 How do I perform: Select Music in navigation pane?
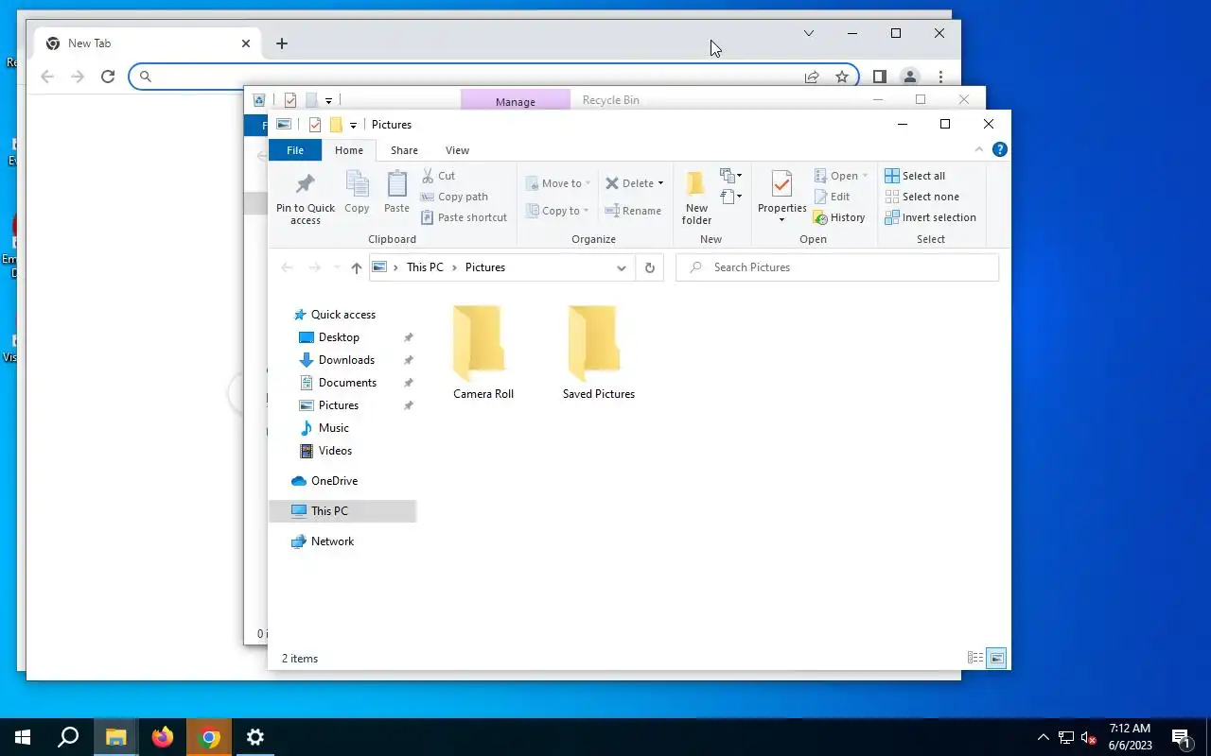pos(333,428)
